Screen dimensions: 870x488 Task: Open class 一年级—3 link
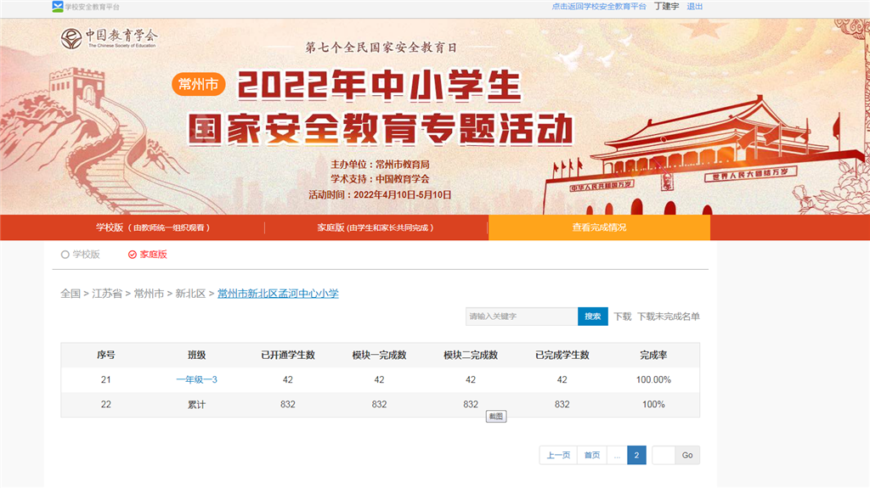click(x=196, y=380)
